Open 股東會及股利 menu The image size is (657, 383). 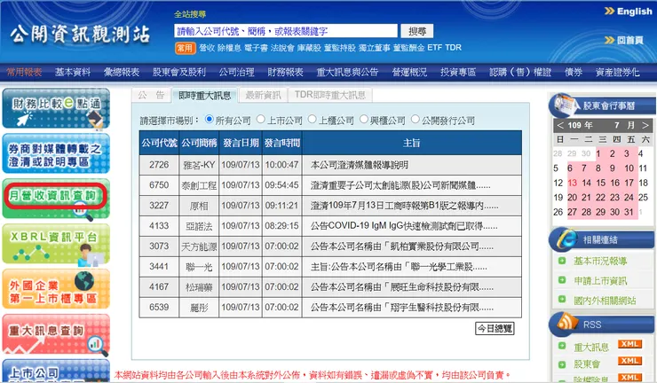(179, 72)
